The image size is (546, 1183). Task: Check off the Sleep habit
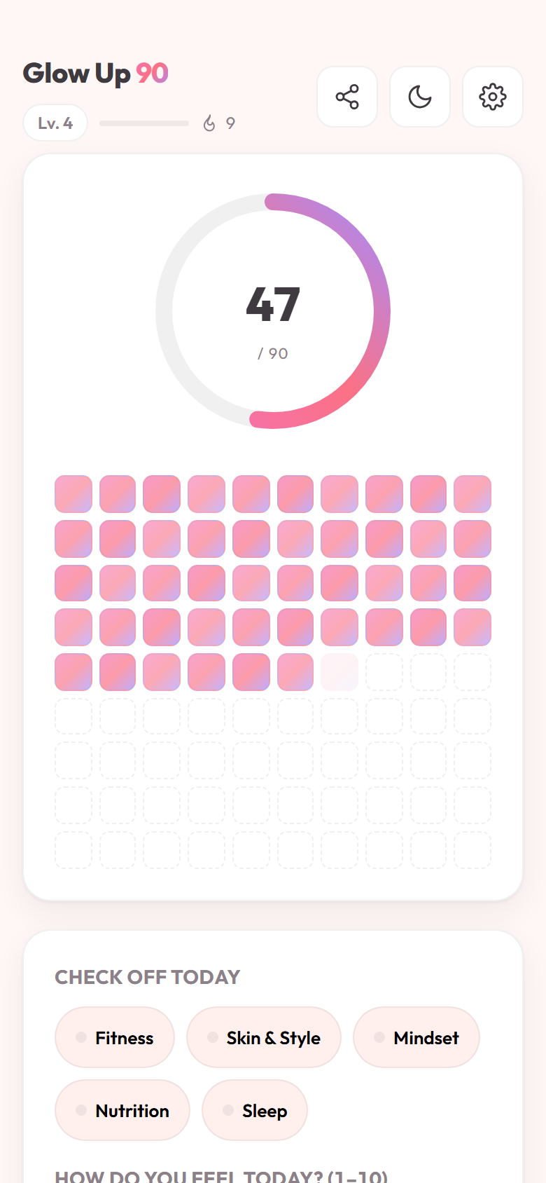click(255, 1110)
